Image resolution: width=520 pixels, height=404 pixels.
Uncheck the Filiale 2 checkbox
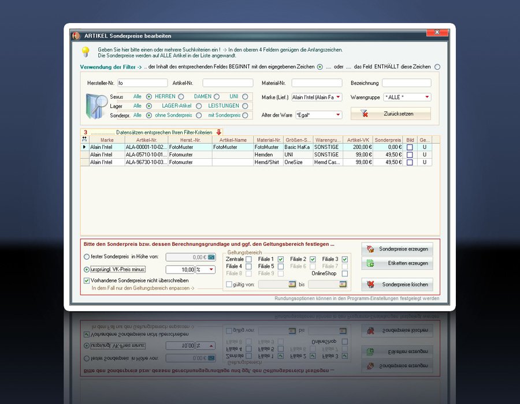313,259
